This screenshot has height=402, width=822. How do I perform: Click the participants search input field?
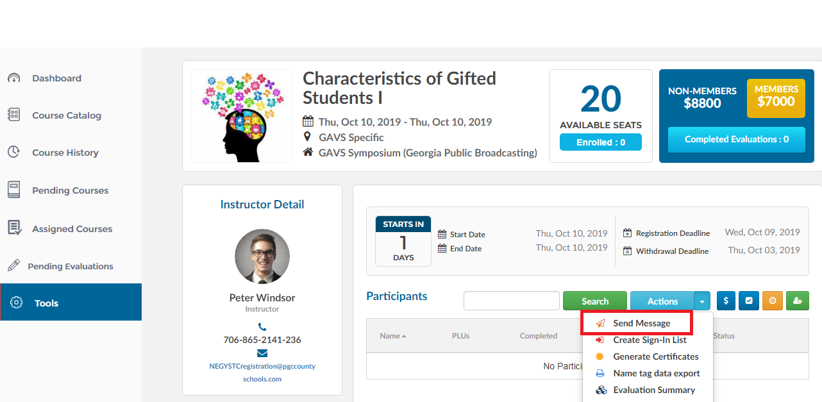[512, 301]
